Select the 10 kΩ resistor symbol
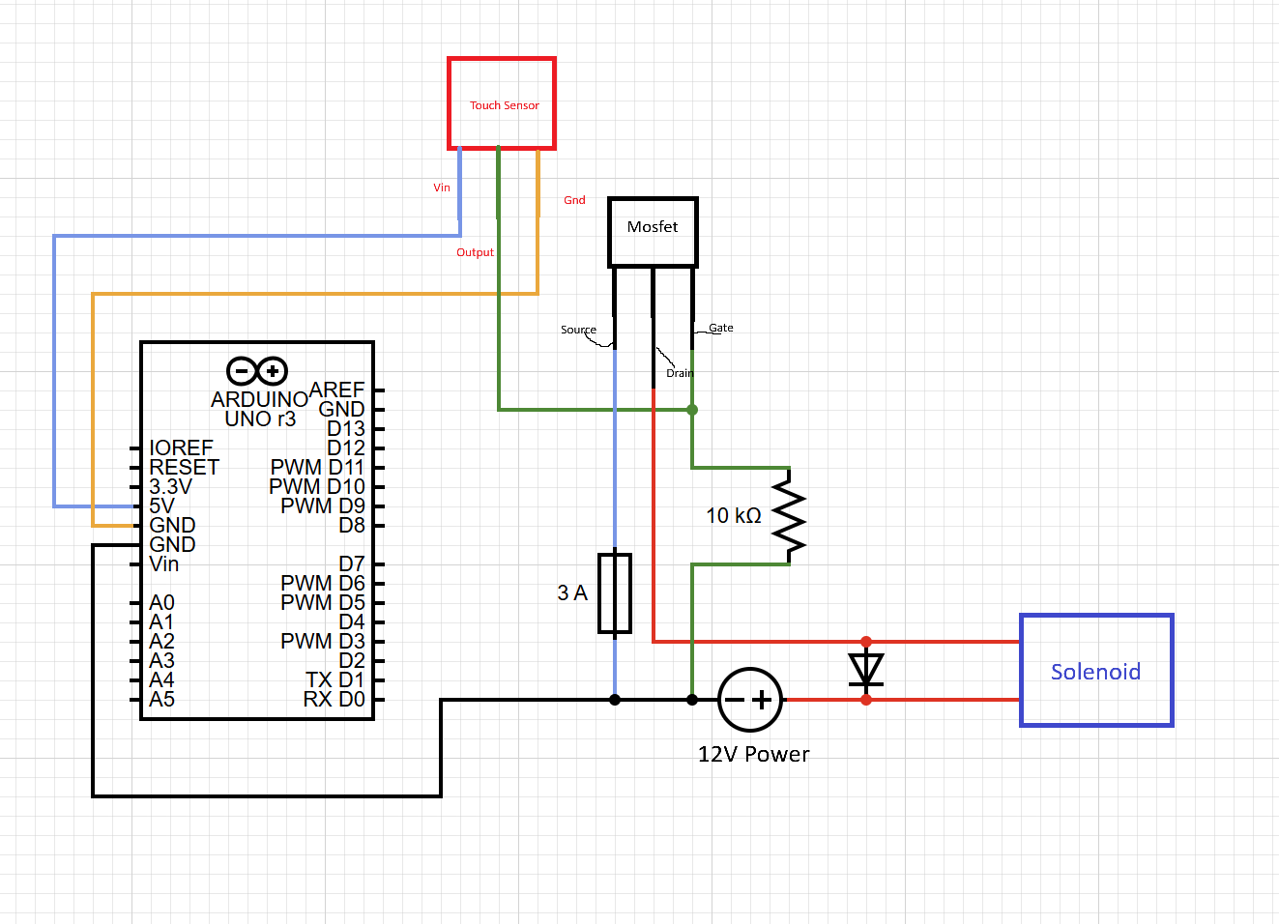 (x=789, y=515)
